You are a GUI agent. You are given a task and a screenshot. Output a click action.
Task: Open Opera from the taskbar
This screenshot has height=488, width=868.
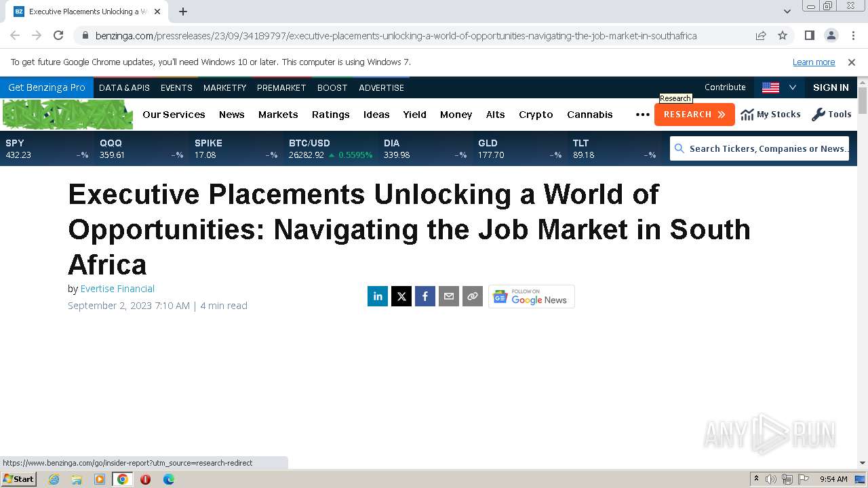pos(145,479)
